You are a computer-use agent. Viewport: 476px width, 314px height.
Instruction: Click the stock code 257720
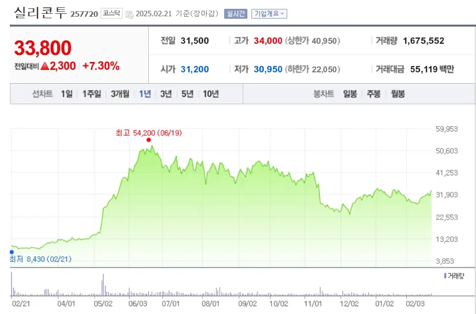pyautogui.click(x=84, y=14)
